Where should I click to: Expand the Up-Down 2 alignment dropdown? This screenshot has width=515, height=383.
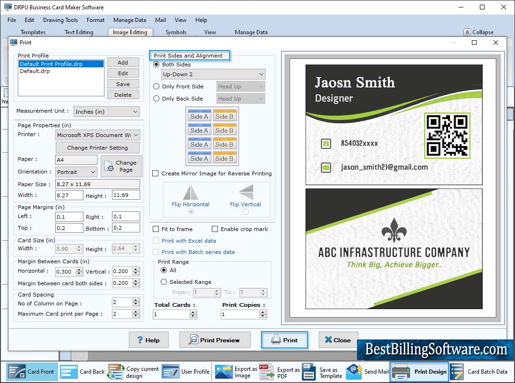[x=213, y=74]
